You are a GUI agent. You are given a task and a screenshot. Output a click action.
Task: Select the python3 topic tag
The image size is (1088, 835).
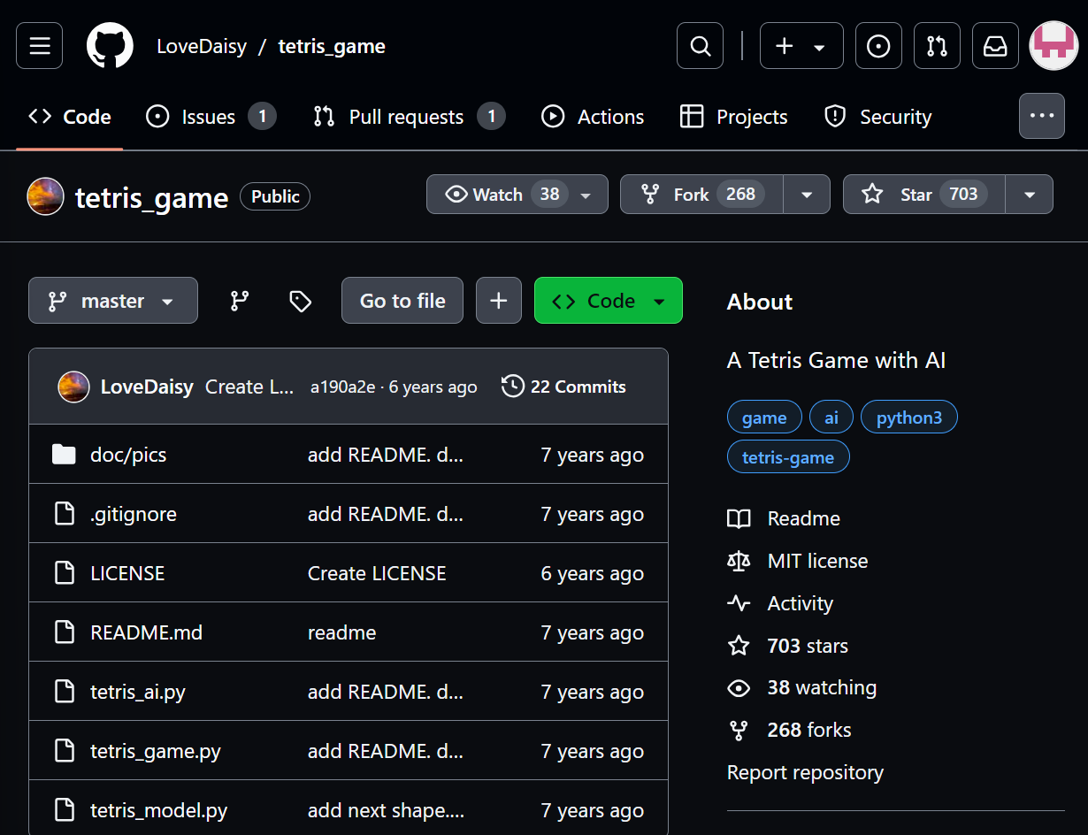(x=909, y=417)
